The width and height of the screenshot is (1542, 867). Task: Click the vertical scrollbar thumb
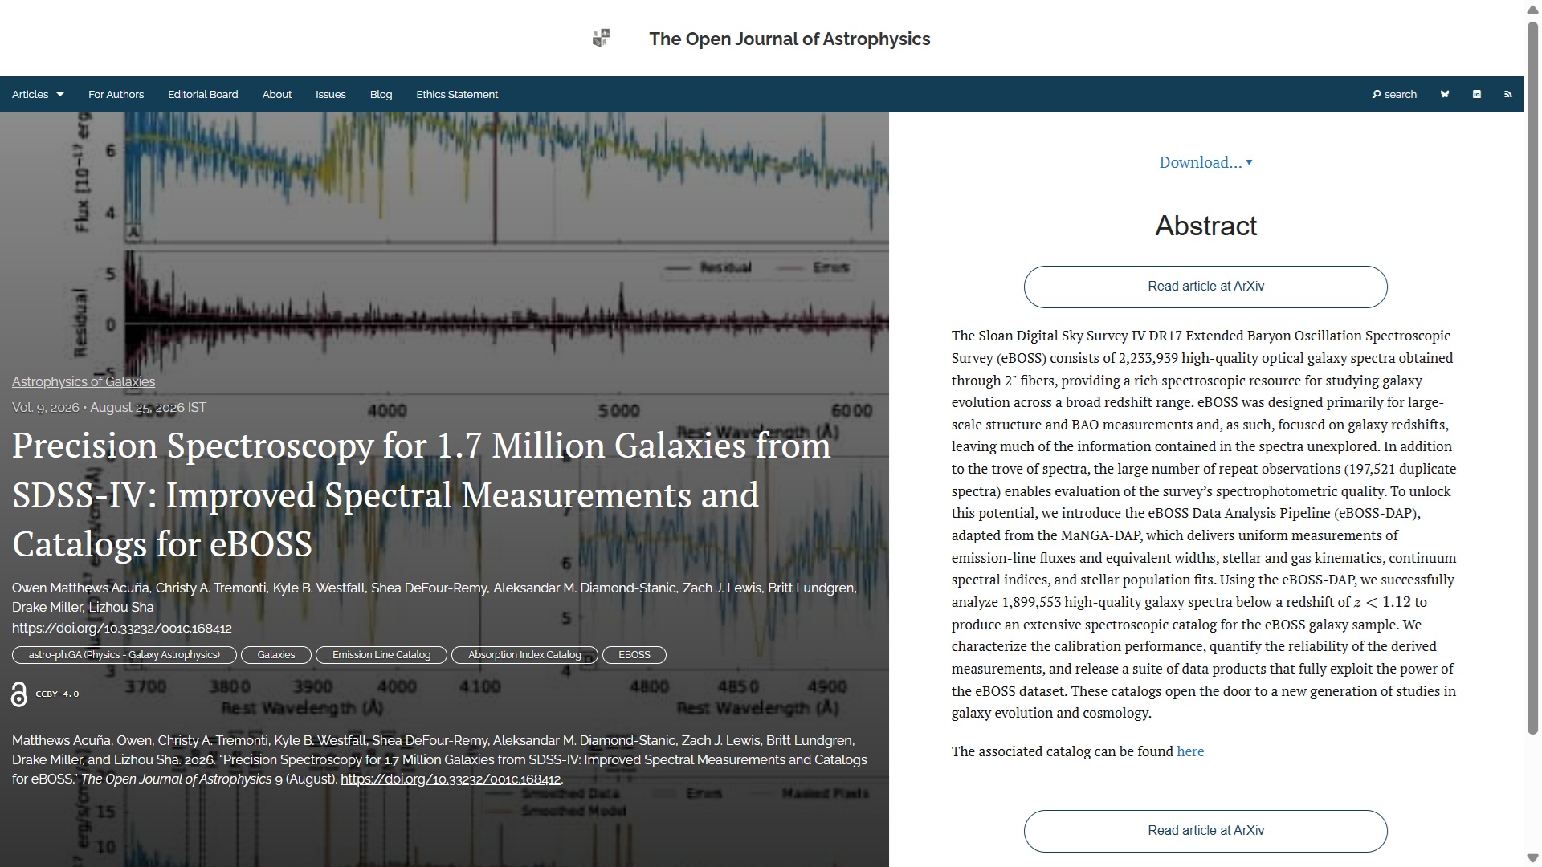pyautogui.click(x=1532, y=377)
